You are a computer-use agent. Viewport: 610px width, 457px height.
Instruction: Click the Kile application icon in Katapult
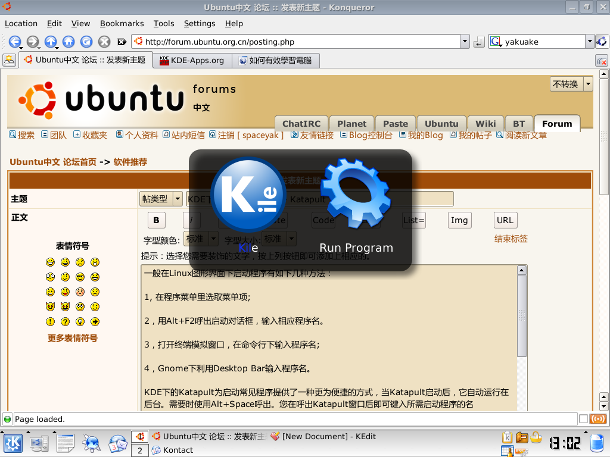(x=248, y=195)
